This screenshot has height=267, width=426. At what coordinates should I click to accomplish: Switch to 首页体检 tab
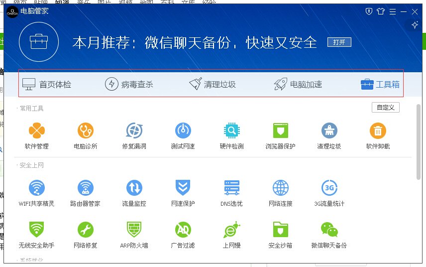[47, 84]
